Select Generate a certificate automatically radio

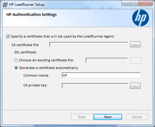16,68
